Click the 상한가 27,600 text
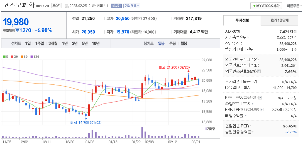The width and height of the screenshot is (303, 146). (144, 19)
